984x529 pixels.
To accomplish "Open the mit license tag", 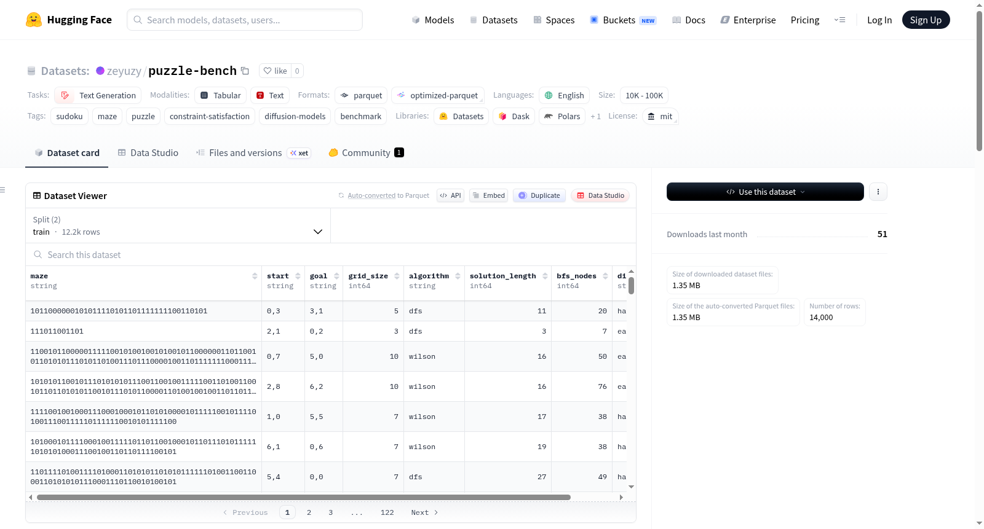I will (660, 116).
